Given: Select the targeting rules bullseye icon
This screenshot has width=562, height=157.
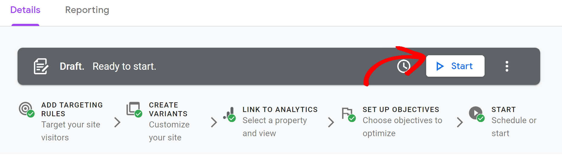Looking at the screenshot, I should tap(27, 109).
